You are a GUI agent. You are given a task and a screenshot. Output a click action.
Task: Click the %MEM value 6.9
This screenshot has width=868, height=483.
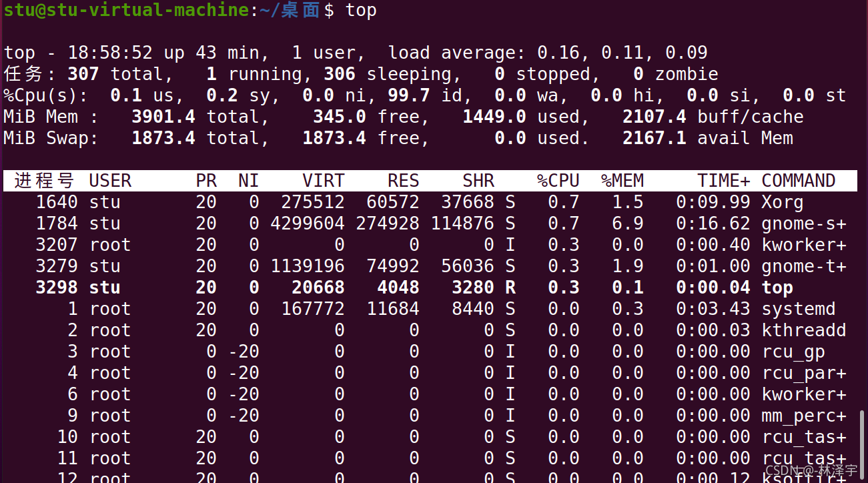point(628,223)
